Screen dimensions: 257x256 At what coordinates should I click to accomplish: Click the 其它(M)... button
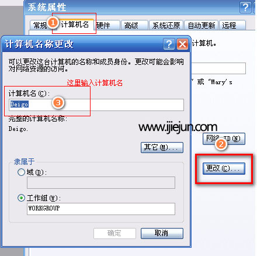click(162, 147)
